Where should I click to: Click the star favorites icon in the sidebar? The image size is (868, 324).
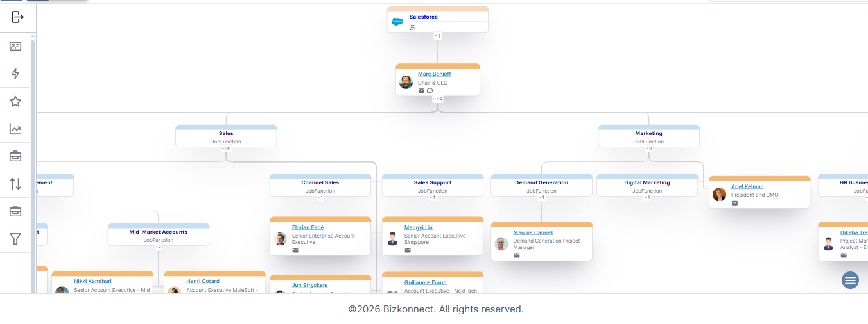point(15,101)
